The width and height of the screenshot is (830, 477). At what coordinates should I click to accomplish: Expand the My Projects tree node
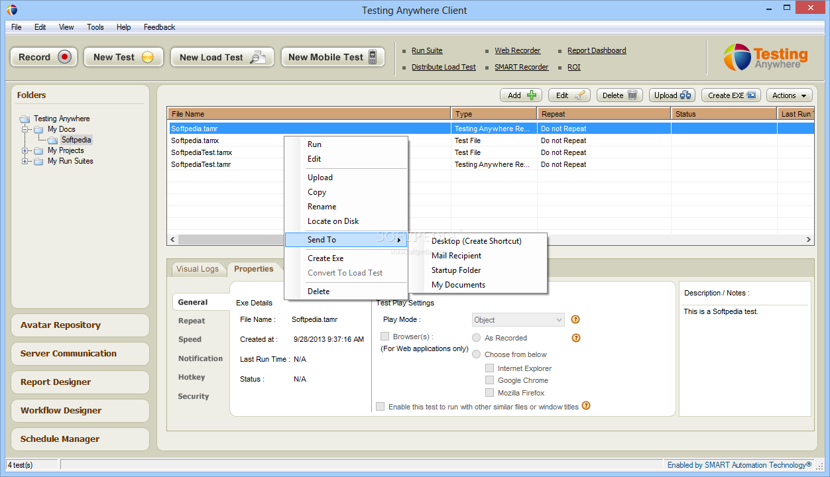[25, 150]
